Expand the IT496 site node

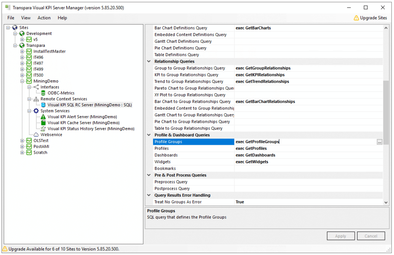tap(22, 57)
